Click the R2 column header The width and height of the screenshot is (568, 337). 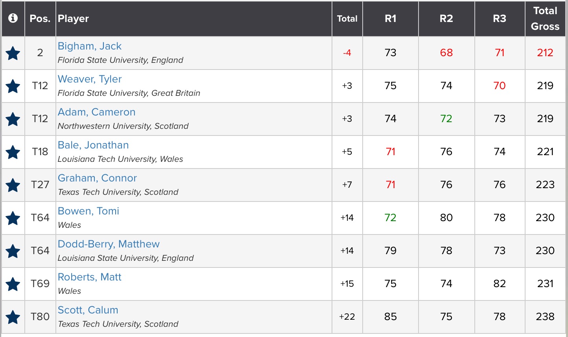click(x=446, y=19)
